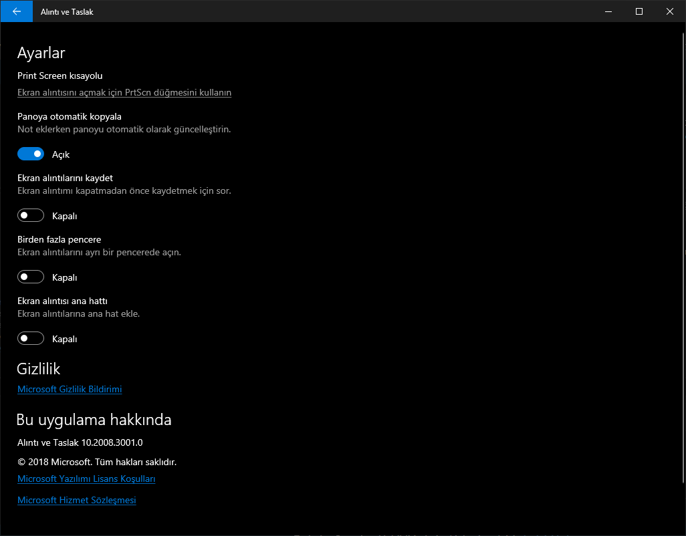This screenshot has width=686, height=536.
Task: Click the Gizlilik heading
Action: (x=39, y=369)
